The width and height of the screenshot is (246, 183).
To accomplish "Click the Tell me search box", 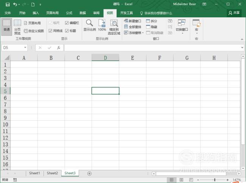I will 156,13.
